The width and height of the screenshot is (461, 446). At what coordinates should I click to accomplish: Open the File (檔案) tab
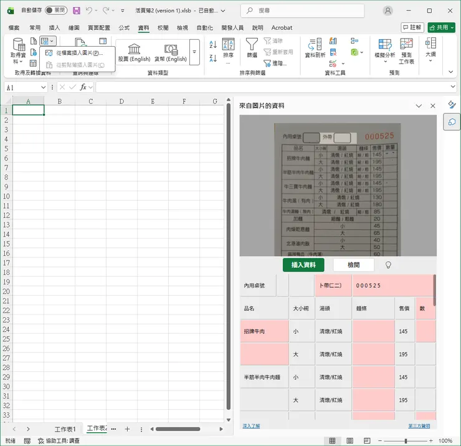14,27
